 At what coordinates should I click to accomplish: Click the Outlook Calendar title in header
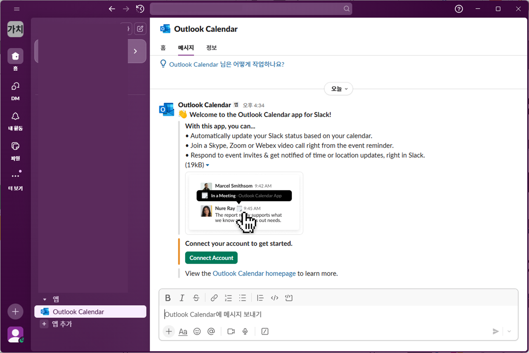(x=206, y=29)
